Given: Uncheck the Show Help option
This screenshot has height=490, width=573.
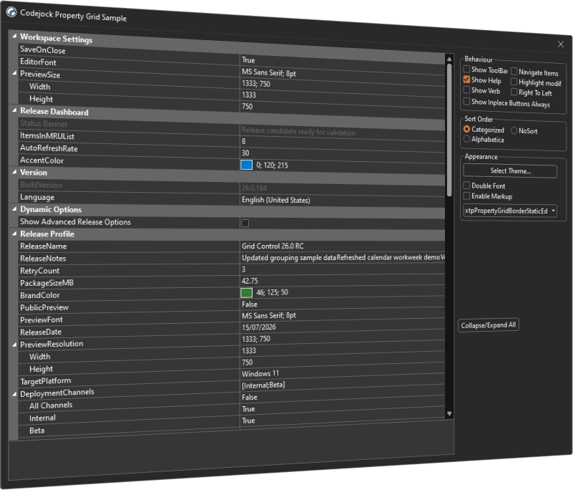Looking at the screenshot, I should (x=466, y=79).
